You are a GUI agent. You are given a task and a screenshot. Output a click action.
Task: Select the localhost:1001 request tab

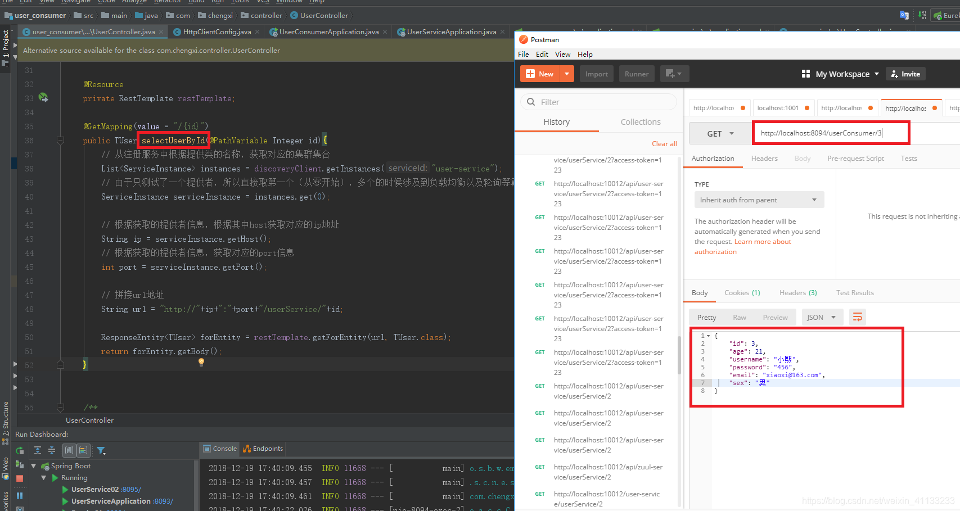[783, 108]
